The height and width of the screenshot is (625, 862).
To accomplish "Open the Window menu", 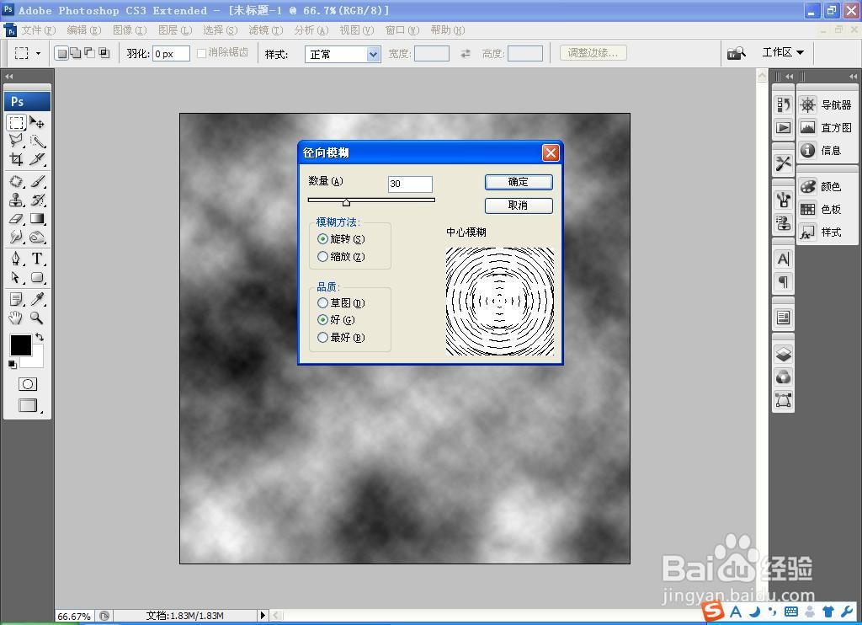I will pos(402,29).
